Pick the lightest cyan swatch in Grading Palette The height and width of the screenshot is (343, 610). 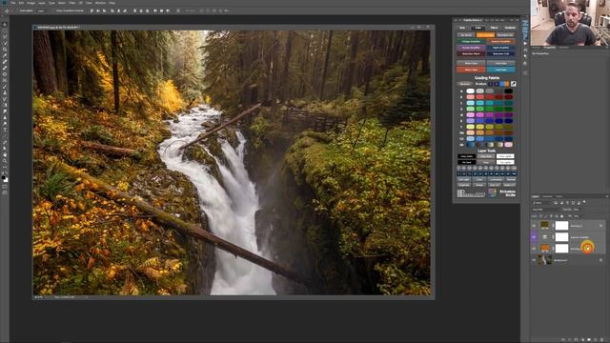pyautogui.click(x=470, y=103)
